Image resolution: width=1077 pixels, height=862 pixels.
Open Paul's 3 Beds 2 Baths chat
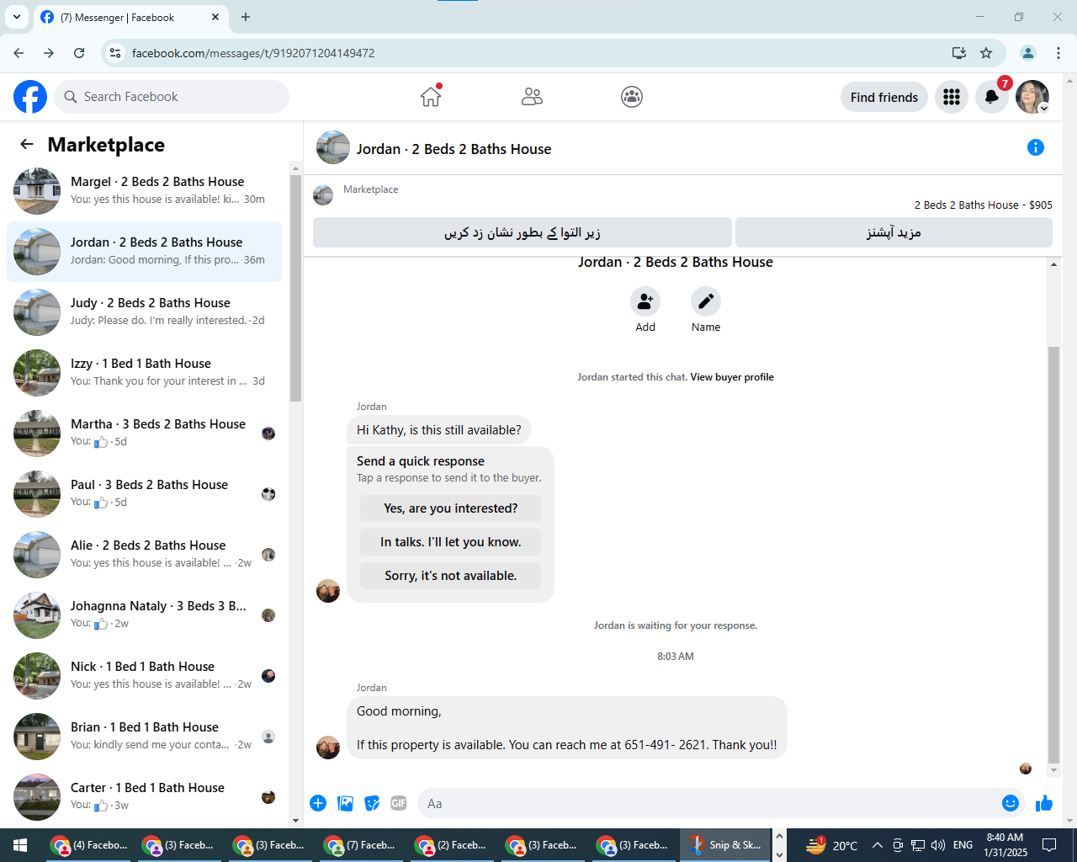coord(145,494)
